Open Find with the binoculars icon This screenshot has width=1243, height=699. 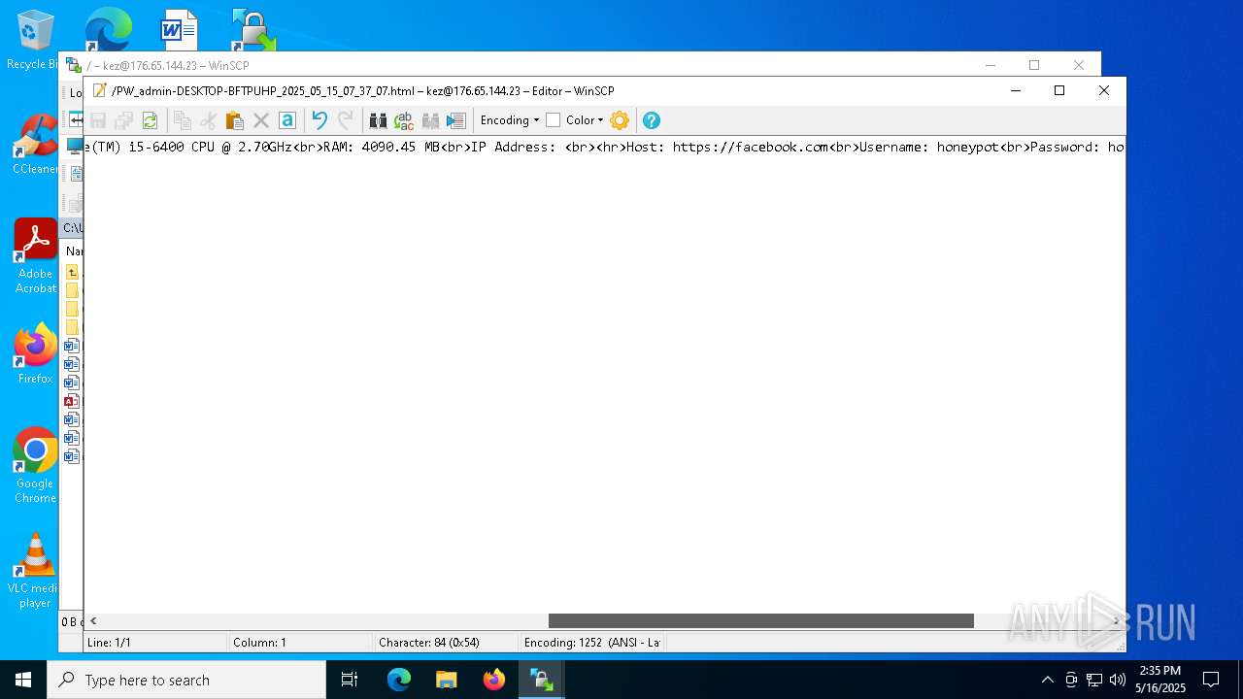tap(378, 120)
